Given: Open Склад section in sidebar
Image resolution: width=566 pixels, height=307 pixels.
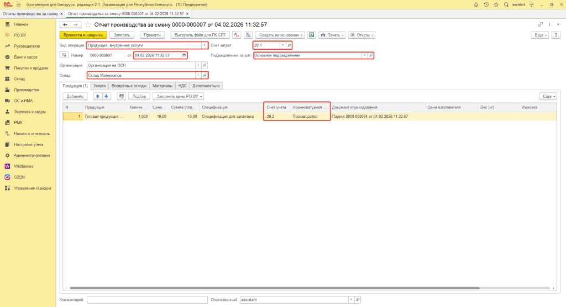Looking at the screenshot, I should click(19, 79).
